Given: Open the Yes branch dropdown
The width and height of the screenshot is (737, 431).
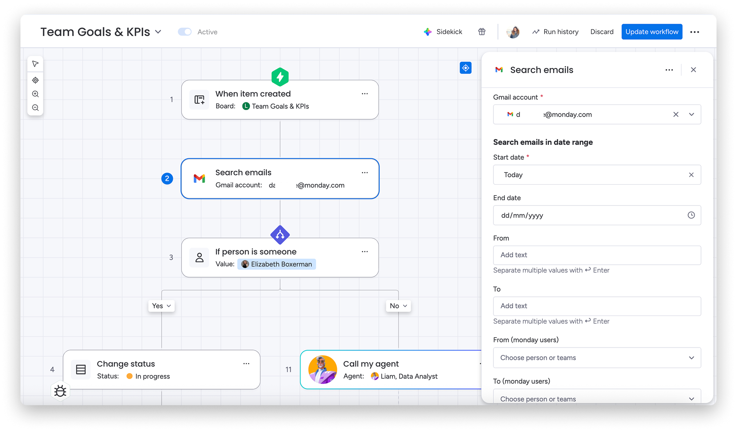Looking at the screenshot, I should [162, 306].
